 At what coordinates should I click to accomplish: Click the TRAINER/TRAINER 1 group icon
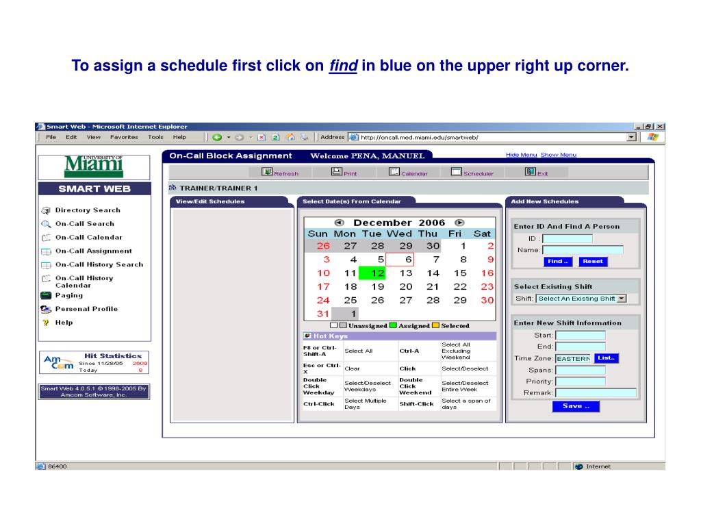tap(173, 188)
